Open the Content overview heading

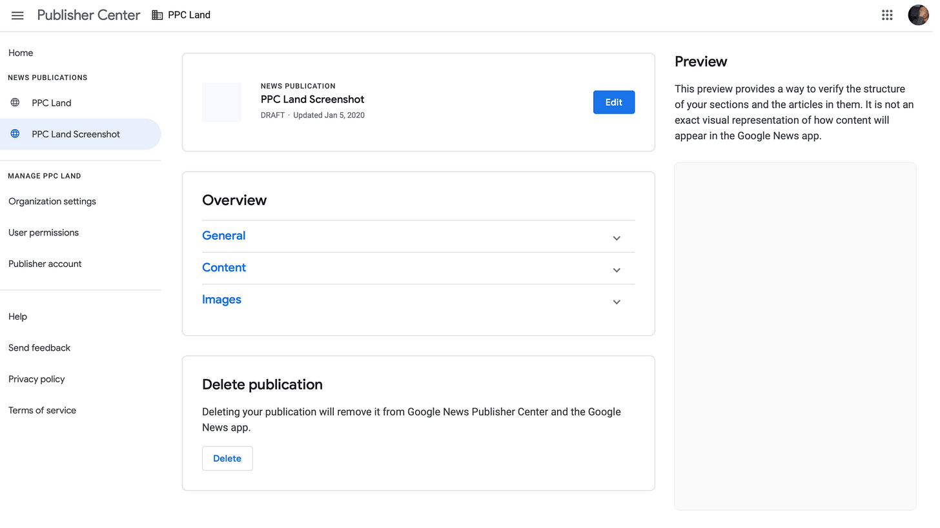[224, 268]
